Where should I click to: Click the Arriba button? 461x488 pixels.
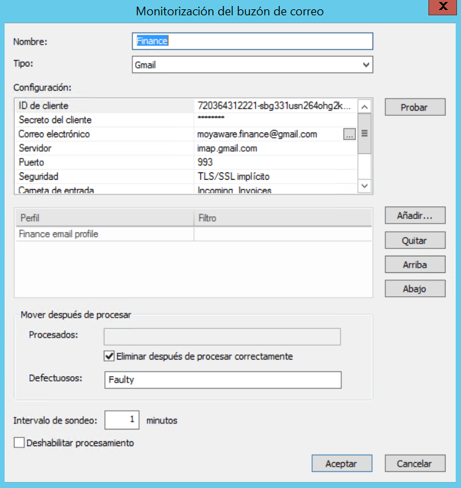[x=415, y=264]
